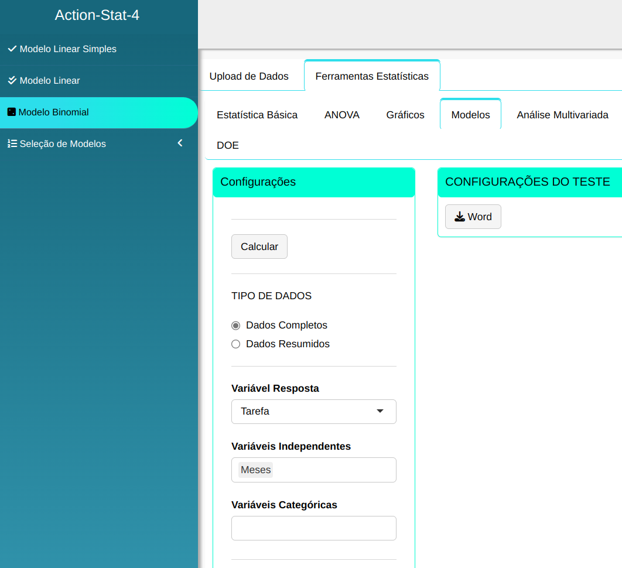Expand Seleção de Modelos with chevron arrow

[x=180, y=143]
